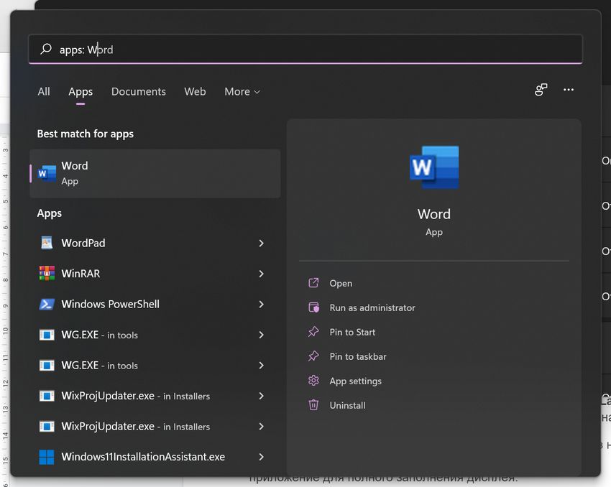This screenshot has height=487, width=611.
Task: Select the All filter tab
Action: pos(44,92)
